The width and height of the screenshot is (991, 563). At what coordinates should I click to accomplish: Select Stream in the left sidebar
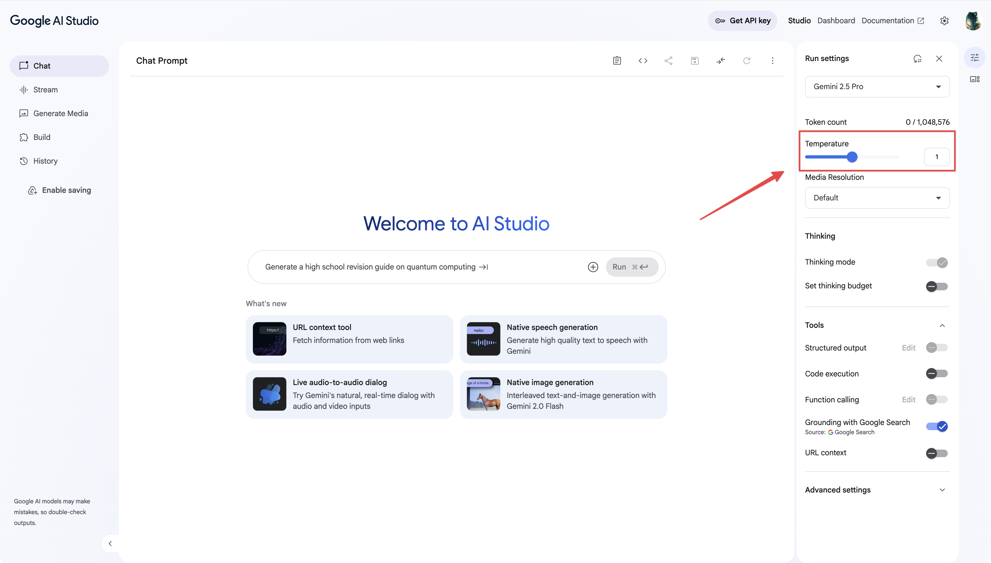(x=45, y=90)
